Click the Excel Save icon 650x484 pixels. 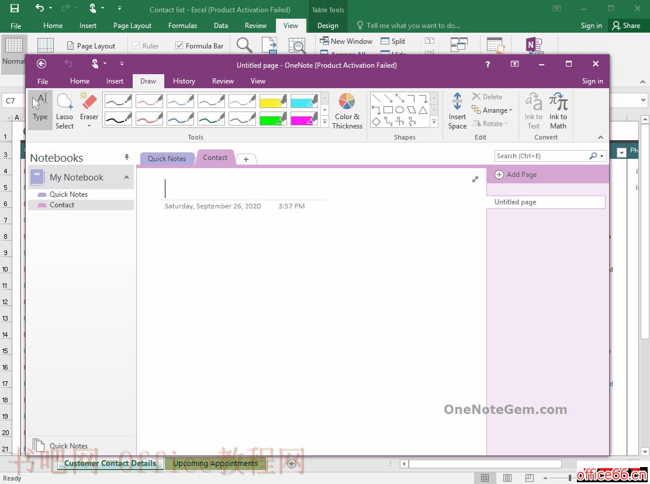pyautogui.click(x=15, y=8)
